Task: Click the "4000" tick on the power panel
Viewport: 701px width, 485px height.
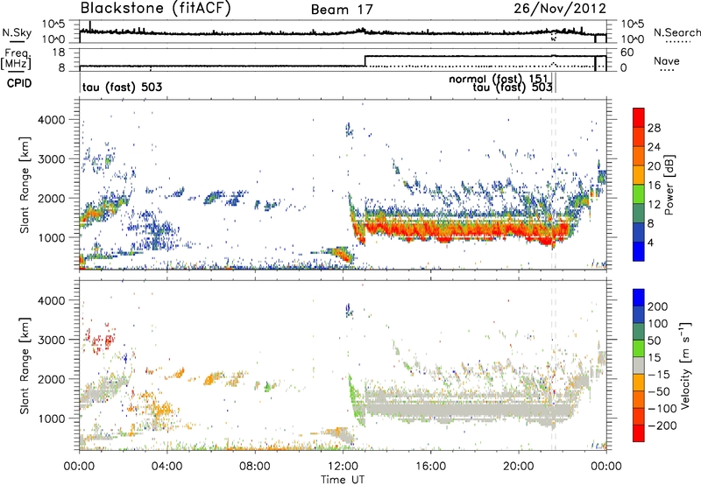Action: coord(51,120)
